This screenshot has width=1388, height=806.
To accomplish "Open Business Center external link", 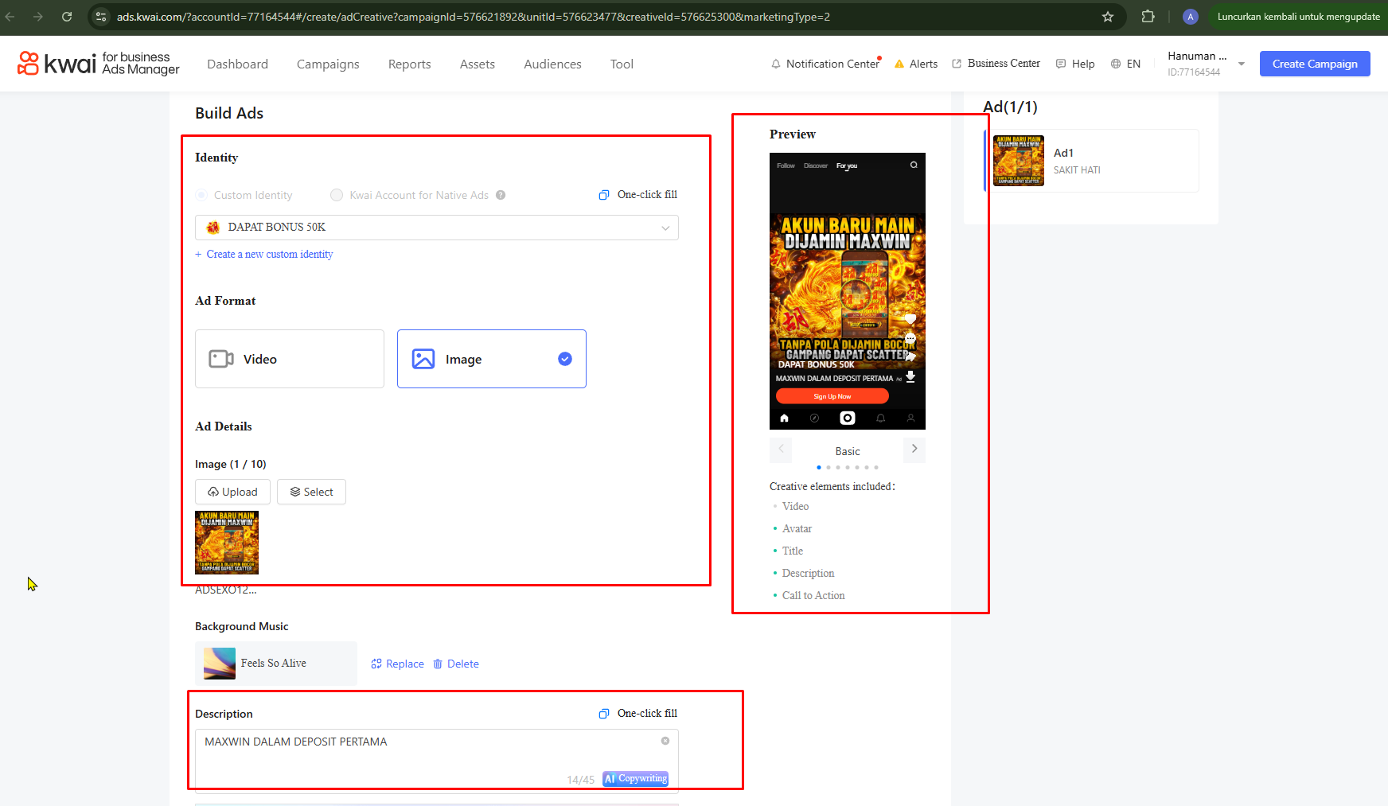I will [996, 64].
